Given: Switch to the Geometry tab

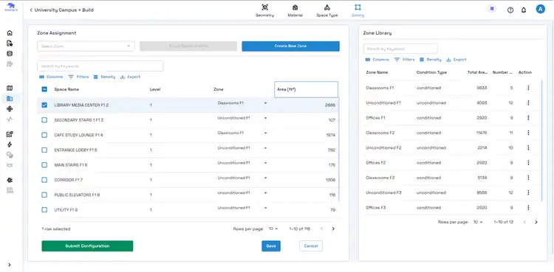Looking at the screenshot, I should tap(265, 10).
